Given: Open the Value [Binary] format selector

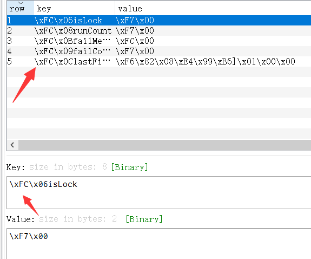Looking at the screenshot, I should click(144, 219).
